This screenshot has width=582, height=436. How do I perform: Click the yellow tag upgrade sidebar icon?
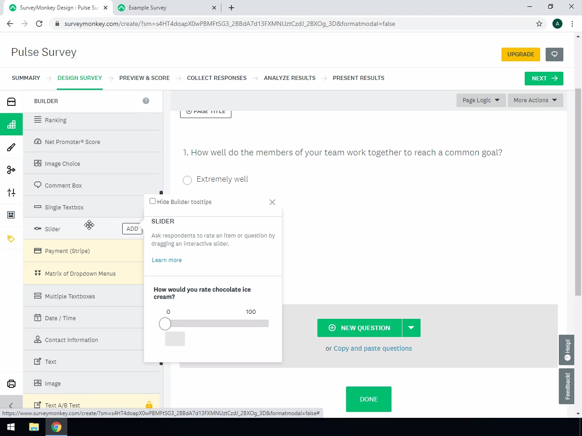click(x=11, y=239)
